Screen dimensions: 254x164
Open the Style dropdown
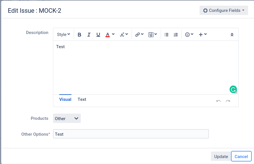[63, 35]
